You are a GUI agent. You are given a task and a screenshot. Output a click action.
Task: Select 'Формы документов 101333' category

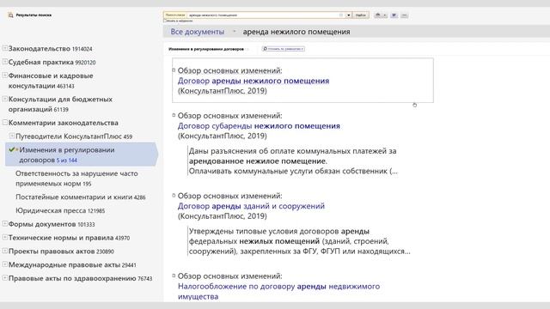(52, 224)
